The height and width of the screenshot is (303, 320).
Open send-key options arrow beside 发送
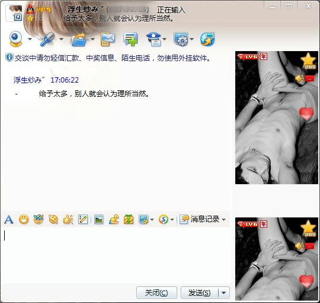click(224, 292)
